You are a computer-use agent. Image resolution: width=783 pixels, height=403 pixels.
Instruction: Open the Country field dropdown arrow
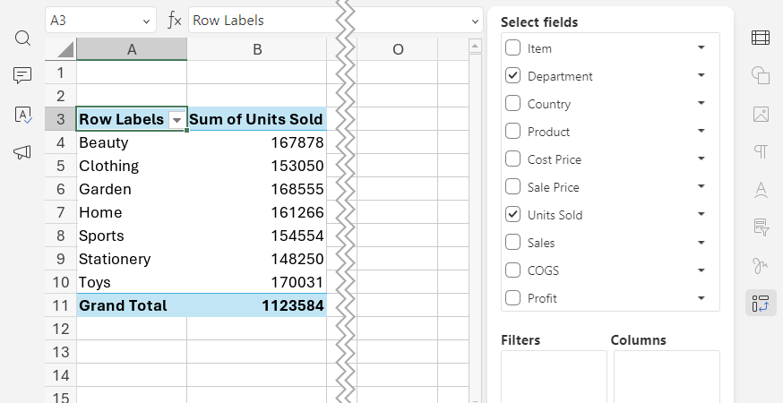pos(701,103)
